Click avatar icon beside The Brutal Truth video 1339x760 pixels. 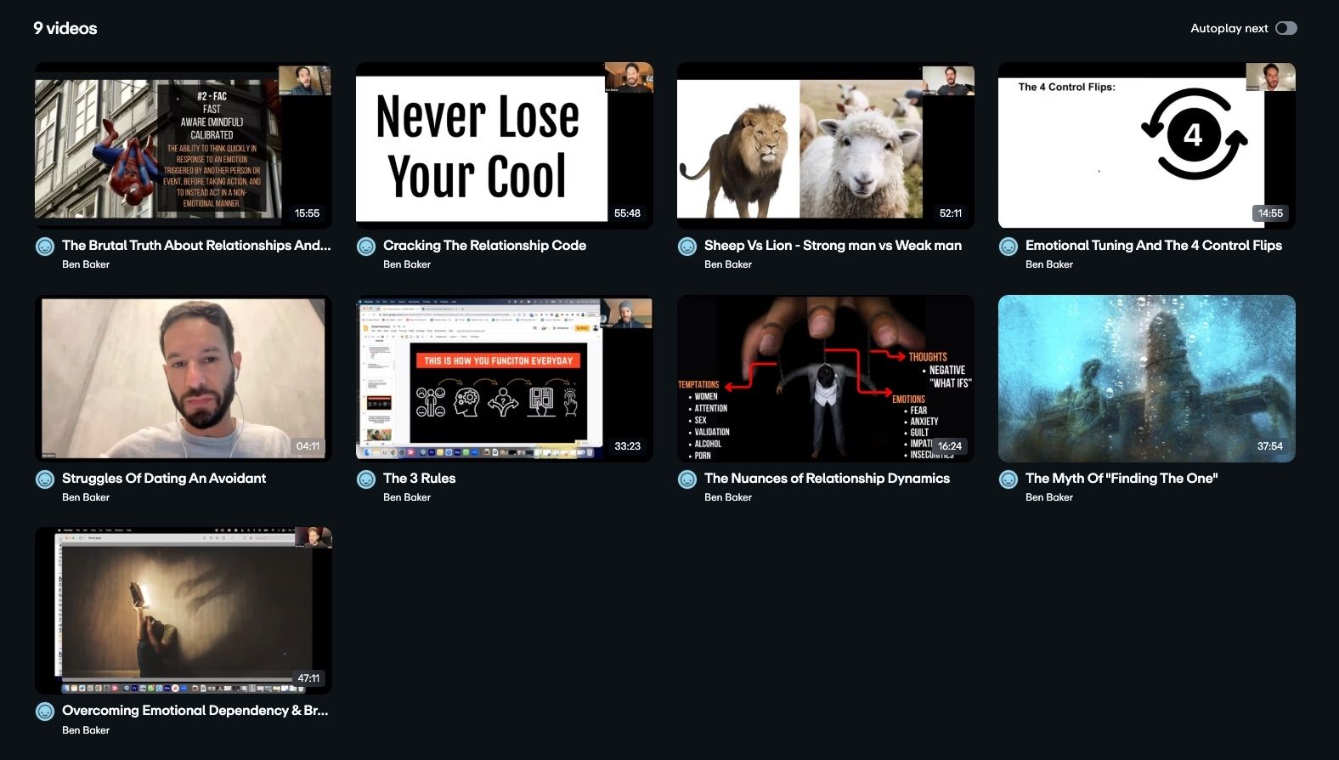(45, 247)
